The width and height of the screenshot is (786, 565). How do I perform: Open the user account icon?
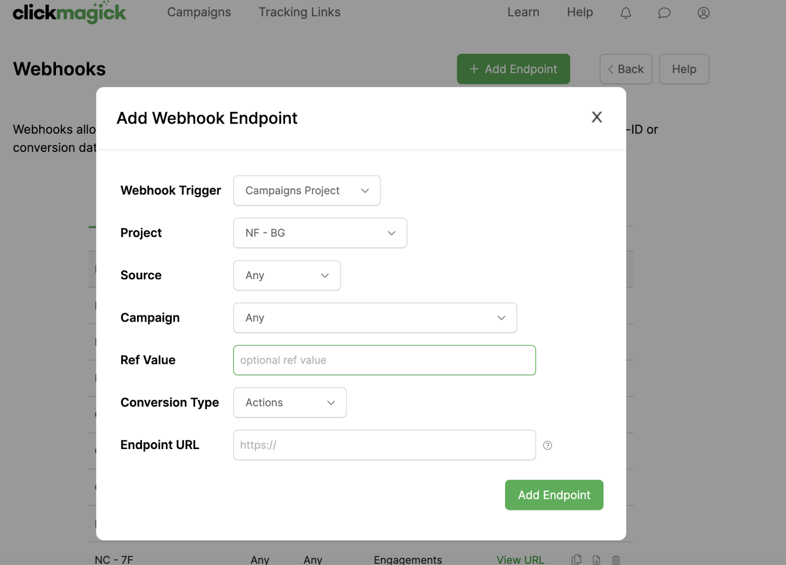tap(703, 13)
